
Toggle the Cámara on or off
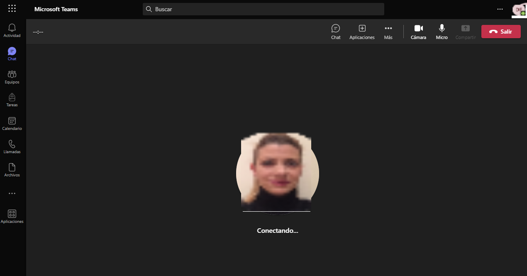click(418, 32)
